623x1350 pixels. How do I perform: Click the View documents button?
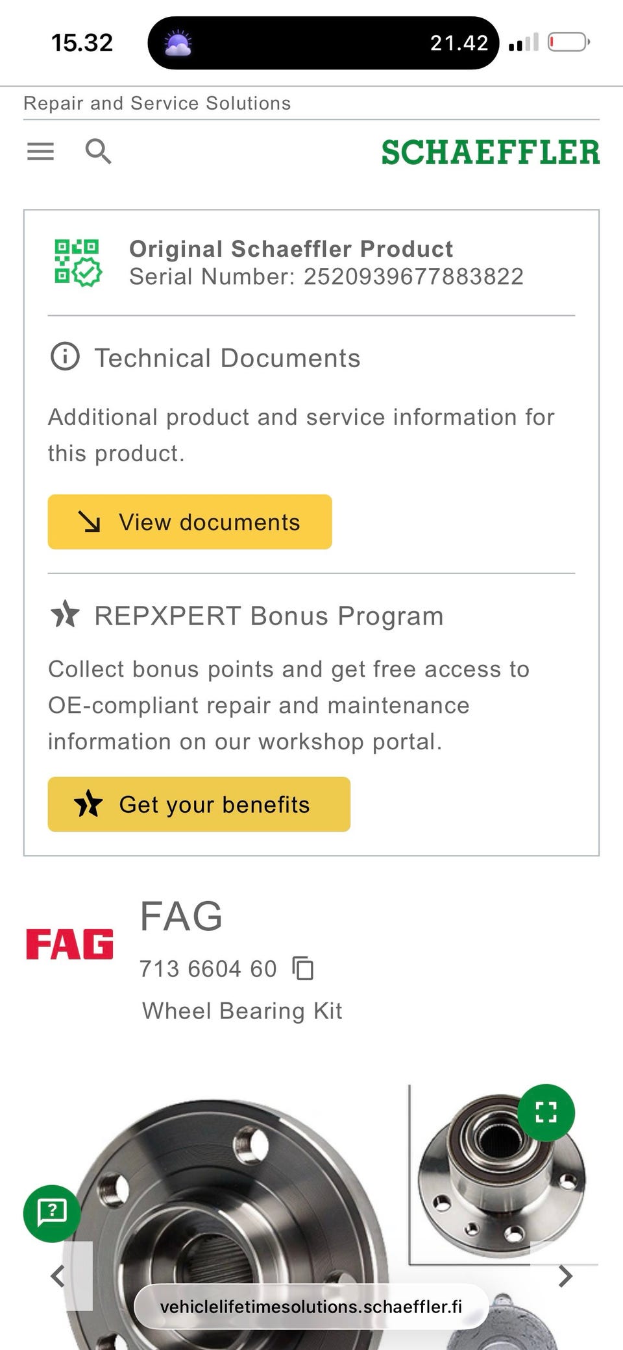click(189, 522)
